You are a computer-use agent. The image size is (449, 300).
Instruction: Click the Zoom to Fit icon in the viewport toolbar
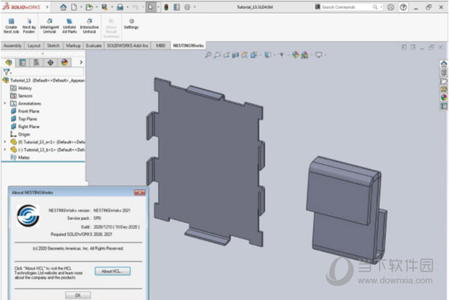[x=208, y=55]
